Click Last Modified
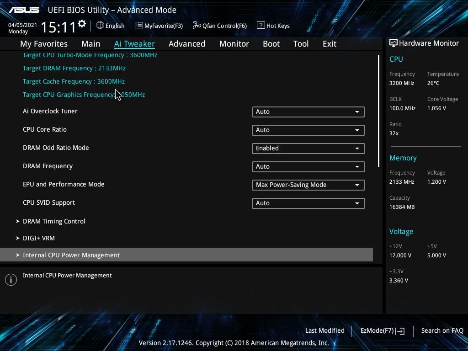 pos(325,330)
